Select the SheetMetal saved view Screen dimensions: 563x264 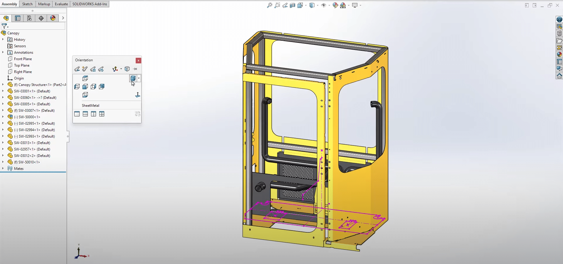(90, 105)
